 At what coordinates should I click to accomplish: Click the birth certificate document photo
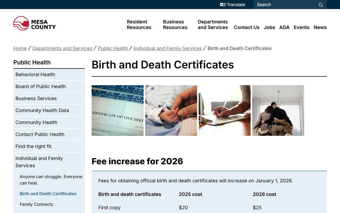tap(118, 110)
